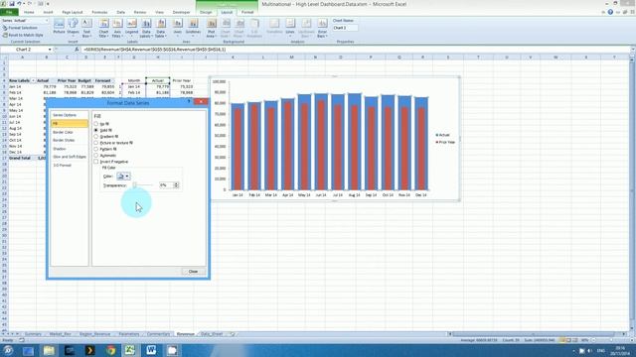
Task: Select the No fill radio option
Action: pyautogui.click(x=96, y=124)
